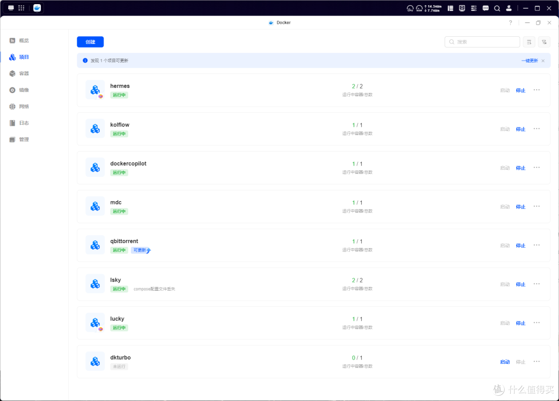
Task: Click the dockercopilot project name
Action: pyautogui.click(x=128, y=164)
